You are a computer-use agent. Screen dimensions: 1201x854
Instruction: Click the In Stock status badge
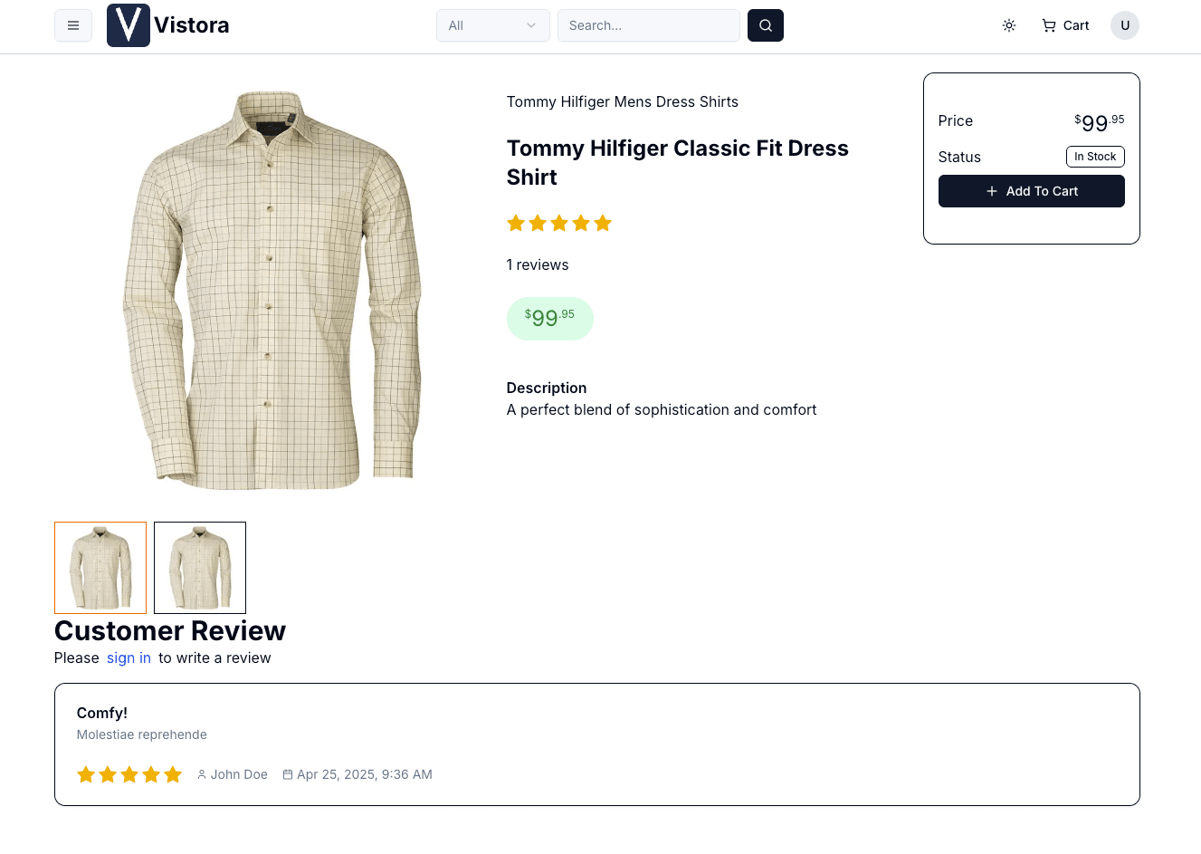(x=1095, y=157)
